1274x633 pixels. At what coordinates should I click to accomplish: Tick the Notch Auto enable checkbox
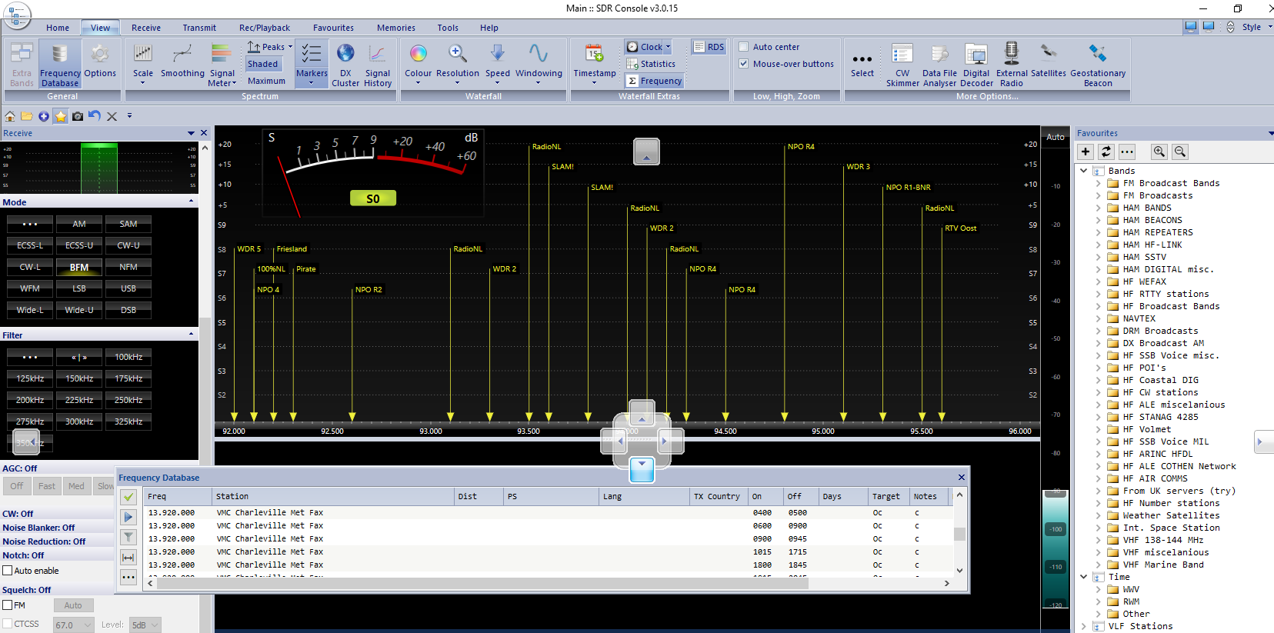pos(8,571)
